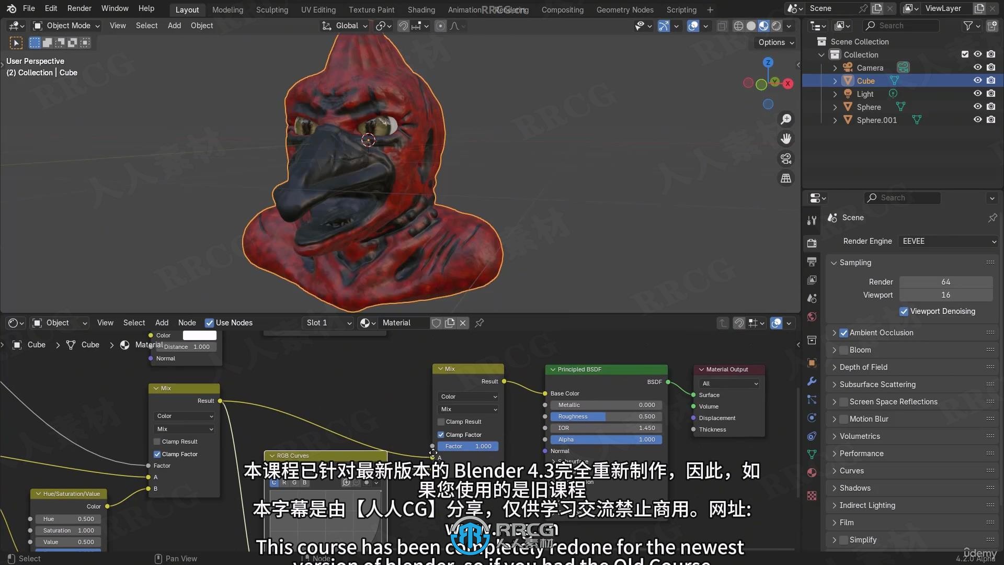
Task: Enable the Bloom checkbox
Action: click(x=843, y=350)
